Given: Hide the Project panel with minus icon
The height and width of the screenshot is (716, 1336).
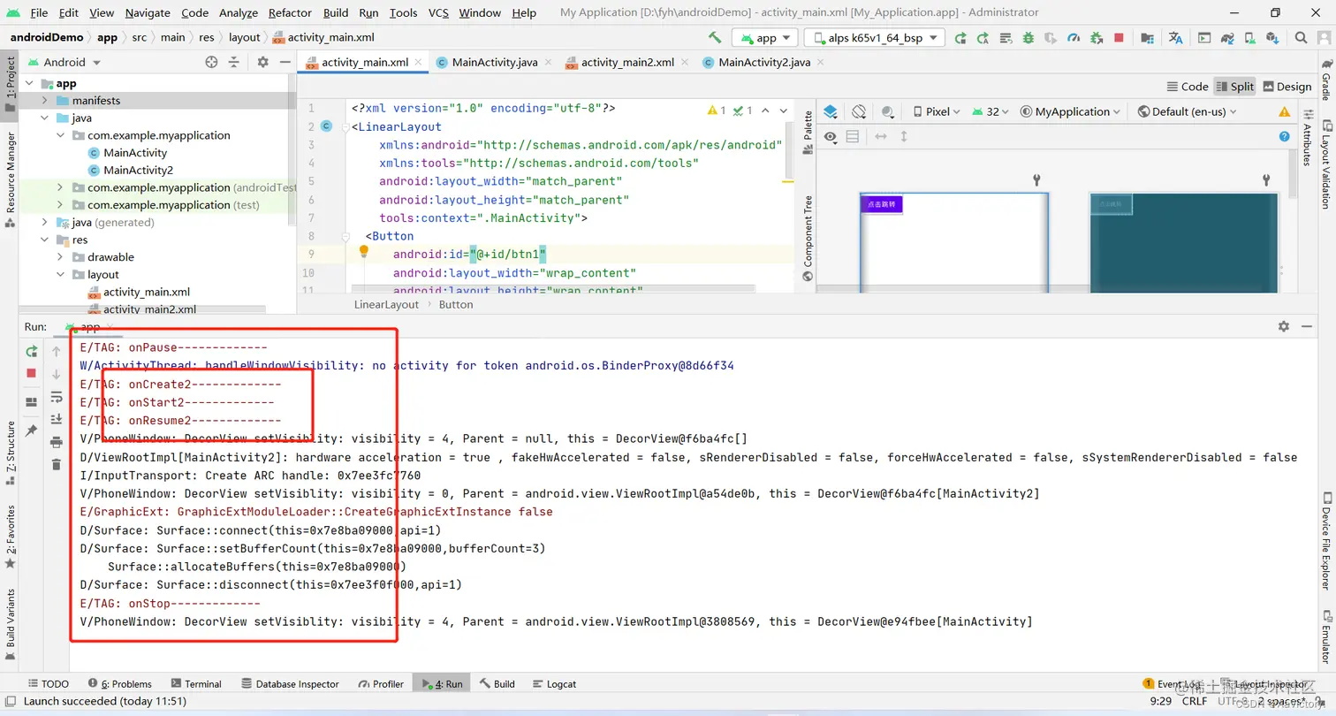Looking at the screenshot, I should pos(285,62).
